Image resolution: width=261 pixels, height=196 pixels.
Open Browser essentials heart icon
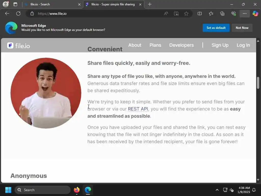[233, 14]
